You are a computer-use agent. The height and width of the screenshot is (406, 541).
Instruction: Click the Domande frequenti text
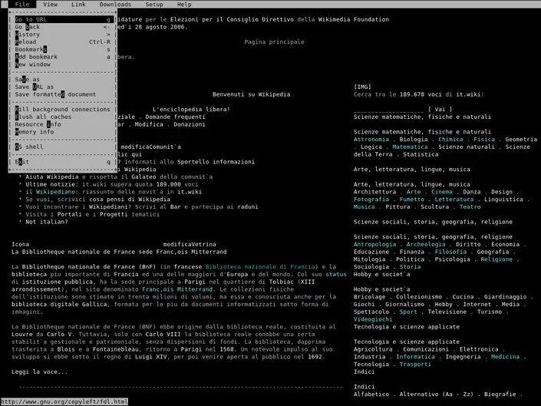coord(175,117)
